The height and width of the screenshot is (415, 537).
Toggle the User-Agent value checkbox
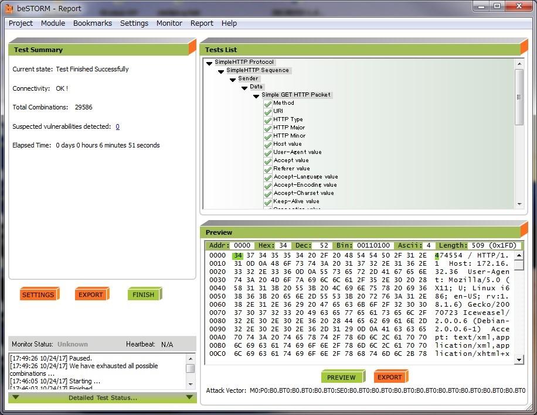click(268, 152)
